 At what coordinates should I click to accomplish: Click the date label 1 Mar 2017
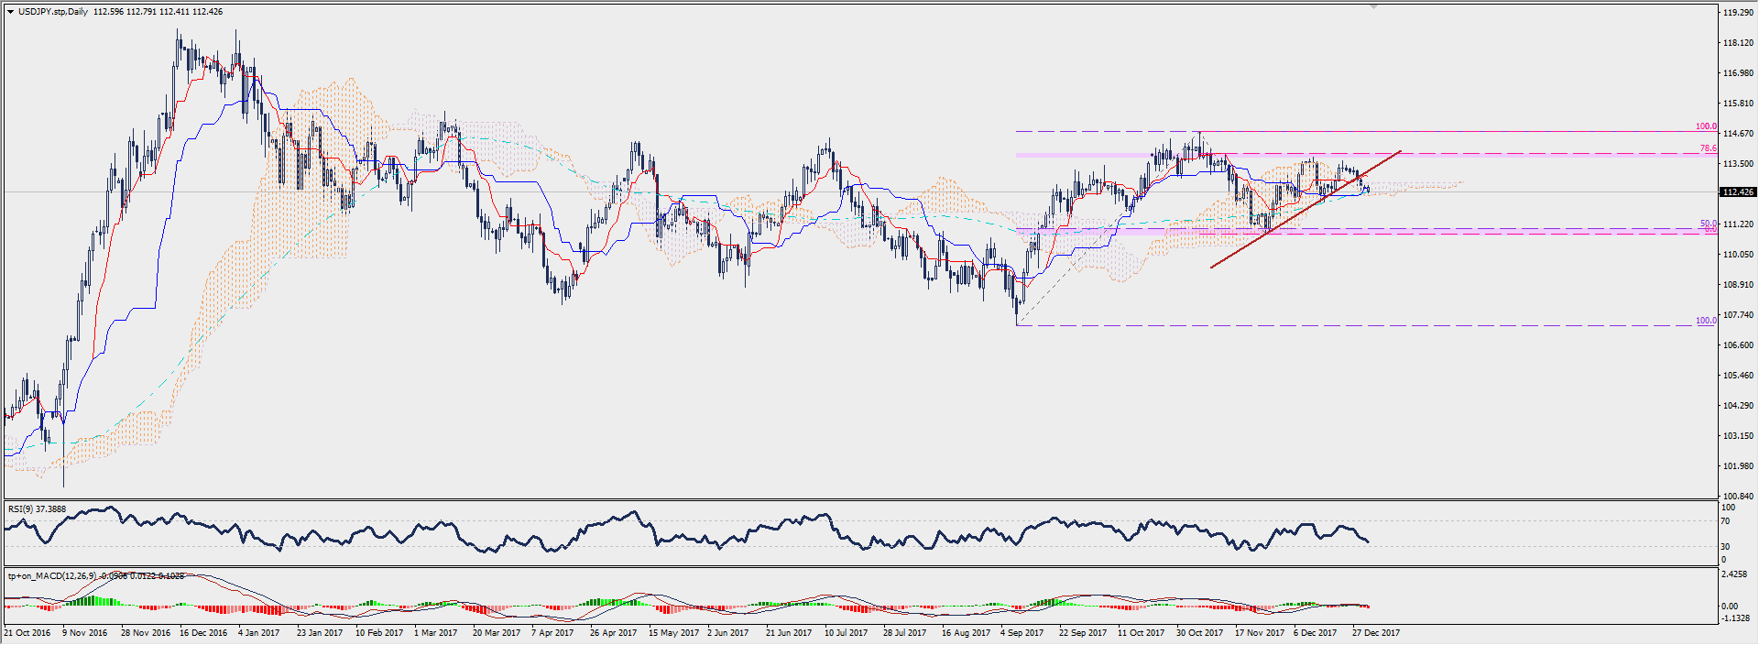[x=435, y=633]
